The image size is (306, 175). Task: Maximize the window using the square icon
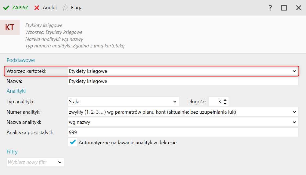284,8
